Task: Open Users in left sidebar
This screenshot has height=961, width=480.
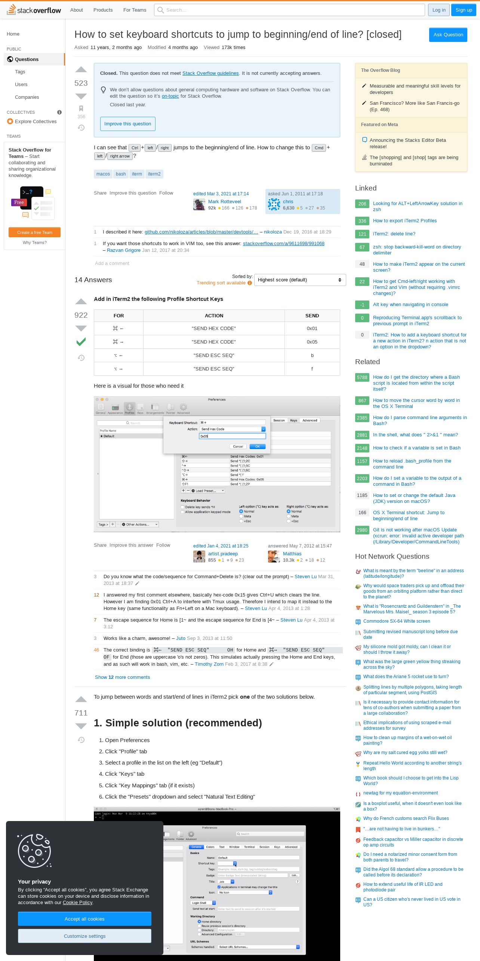Action: 21,84
